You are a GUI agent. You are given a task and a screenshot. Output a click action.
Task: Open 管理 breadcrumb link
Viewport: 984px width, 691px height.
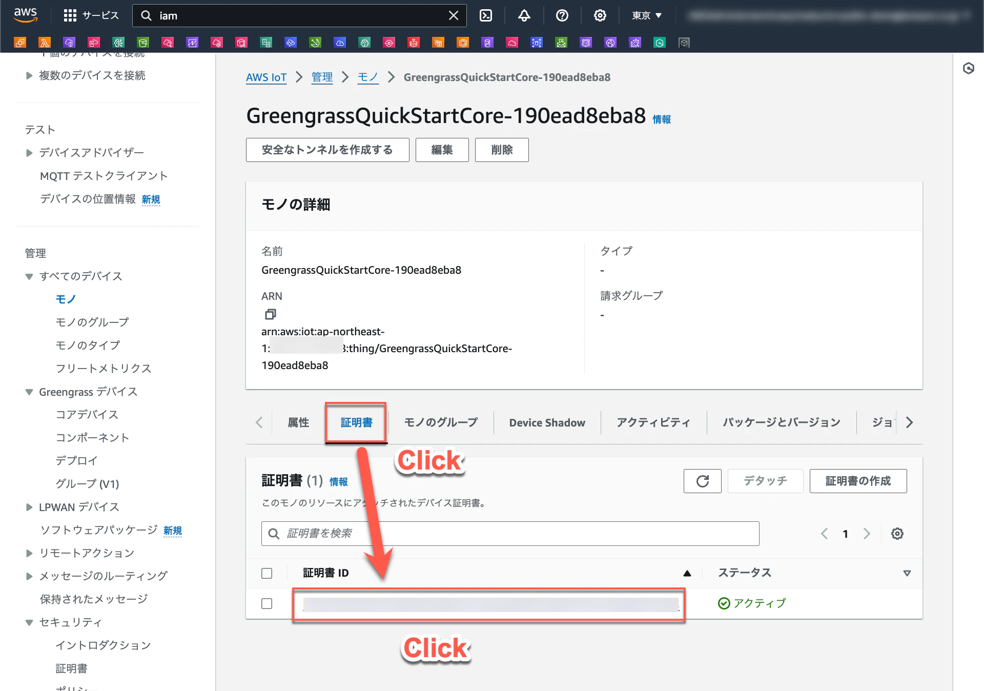(322, 77)
